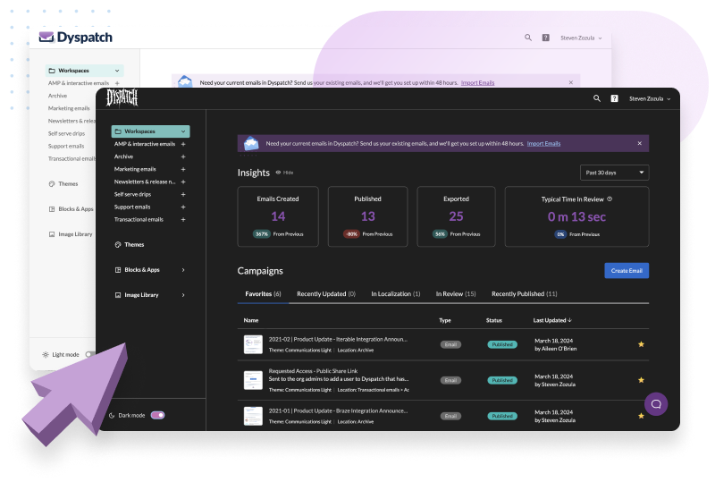Toggle the Dark mode switch
Screen dimensions: 715x482
(x=158, y=415)
